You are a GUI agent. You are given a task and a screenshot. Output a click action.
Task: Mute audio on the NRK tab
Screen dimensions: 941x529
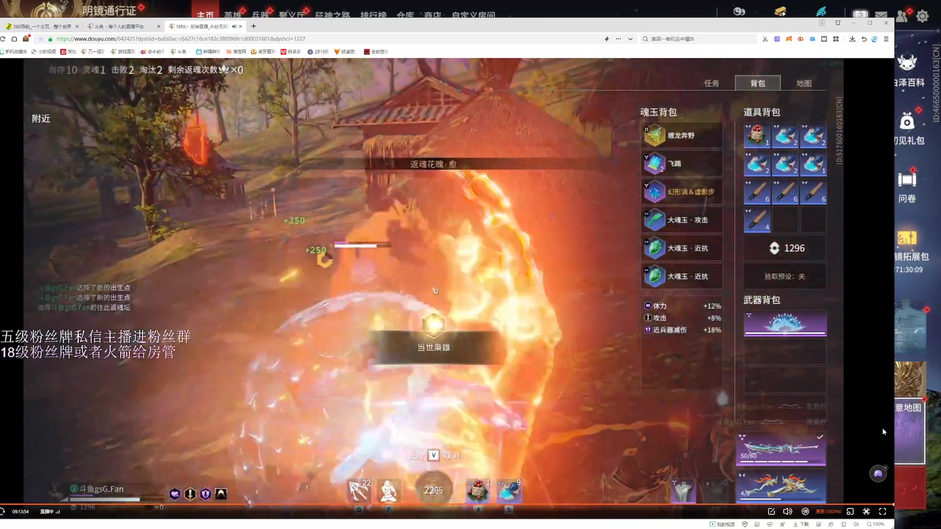pyautogui.click(x=234, y=26)
